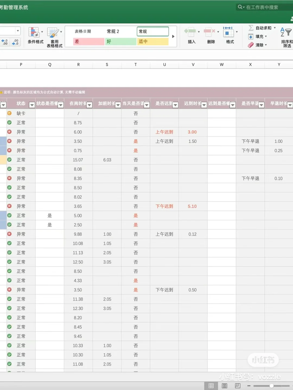Click the green status icon in the 15.07 row
Screen dimensions: 293x390
(x=9, y=160)
